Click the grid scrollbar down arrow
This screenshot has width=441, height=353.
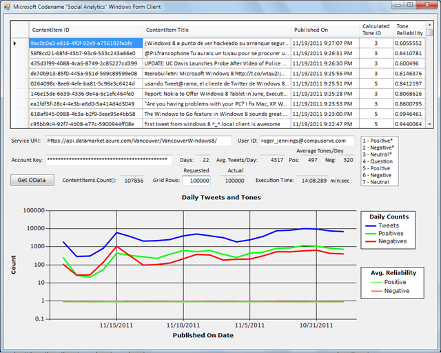pos(430,124)
